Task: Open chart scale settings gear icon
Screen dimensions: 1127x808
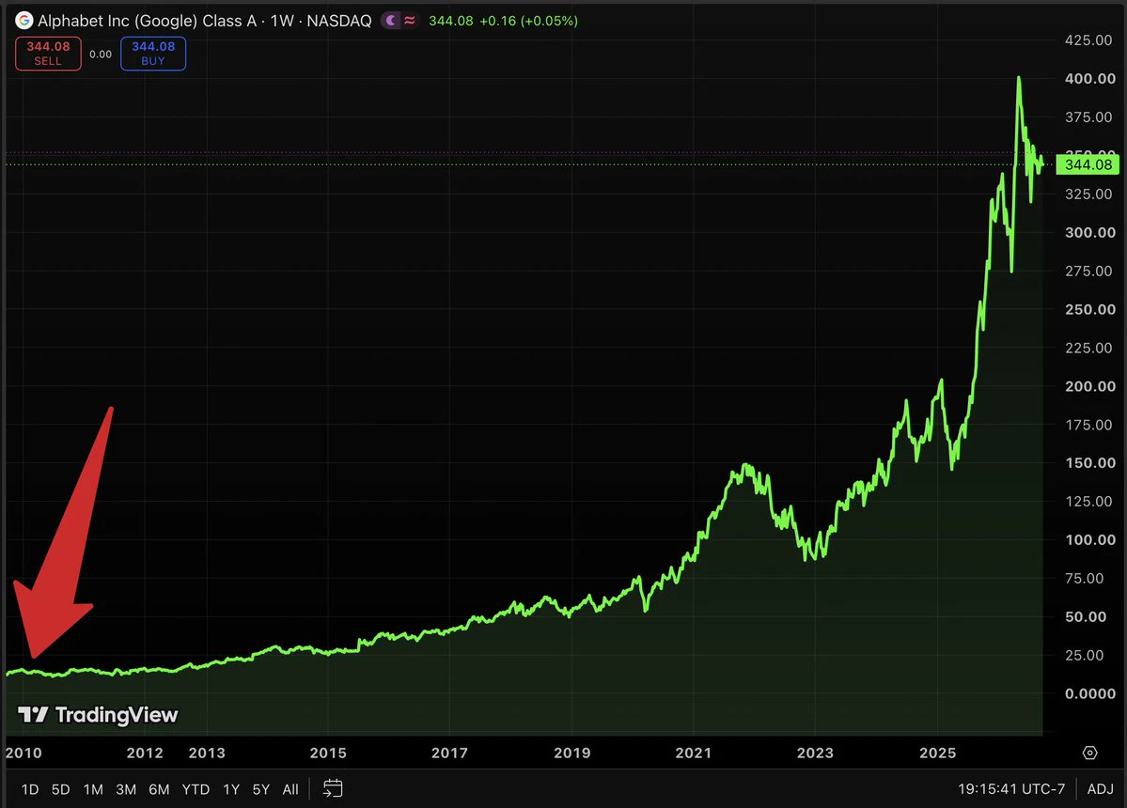Action: pos(1089,753)
